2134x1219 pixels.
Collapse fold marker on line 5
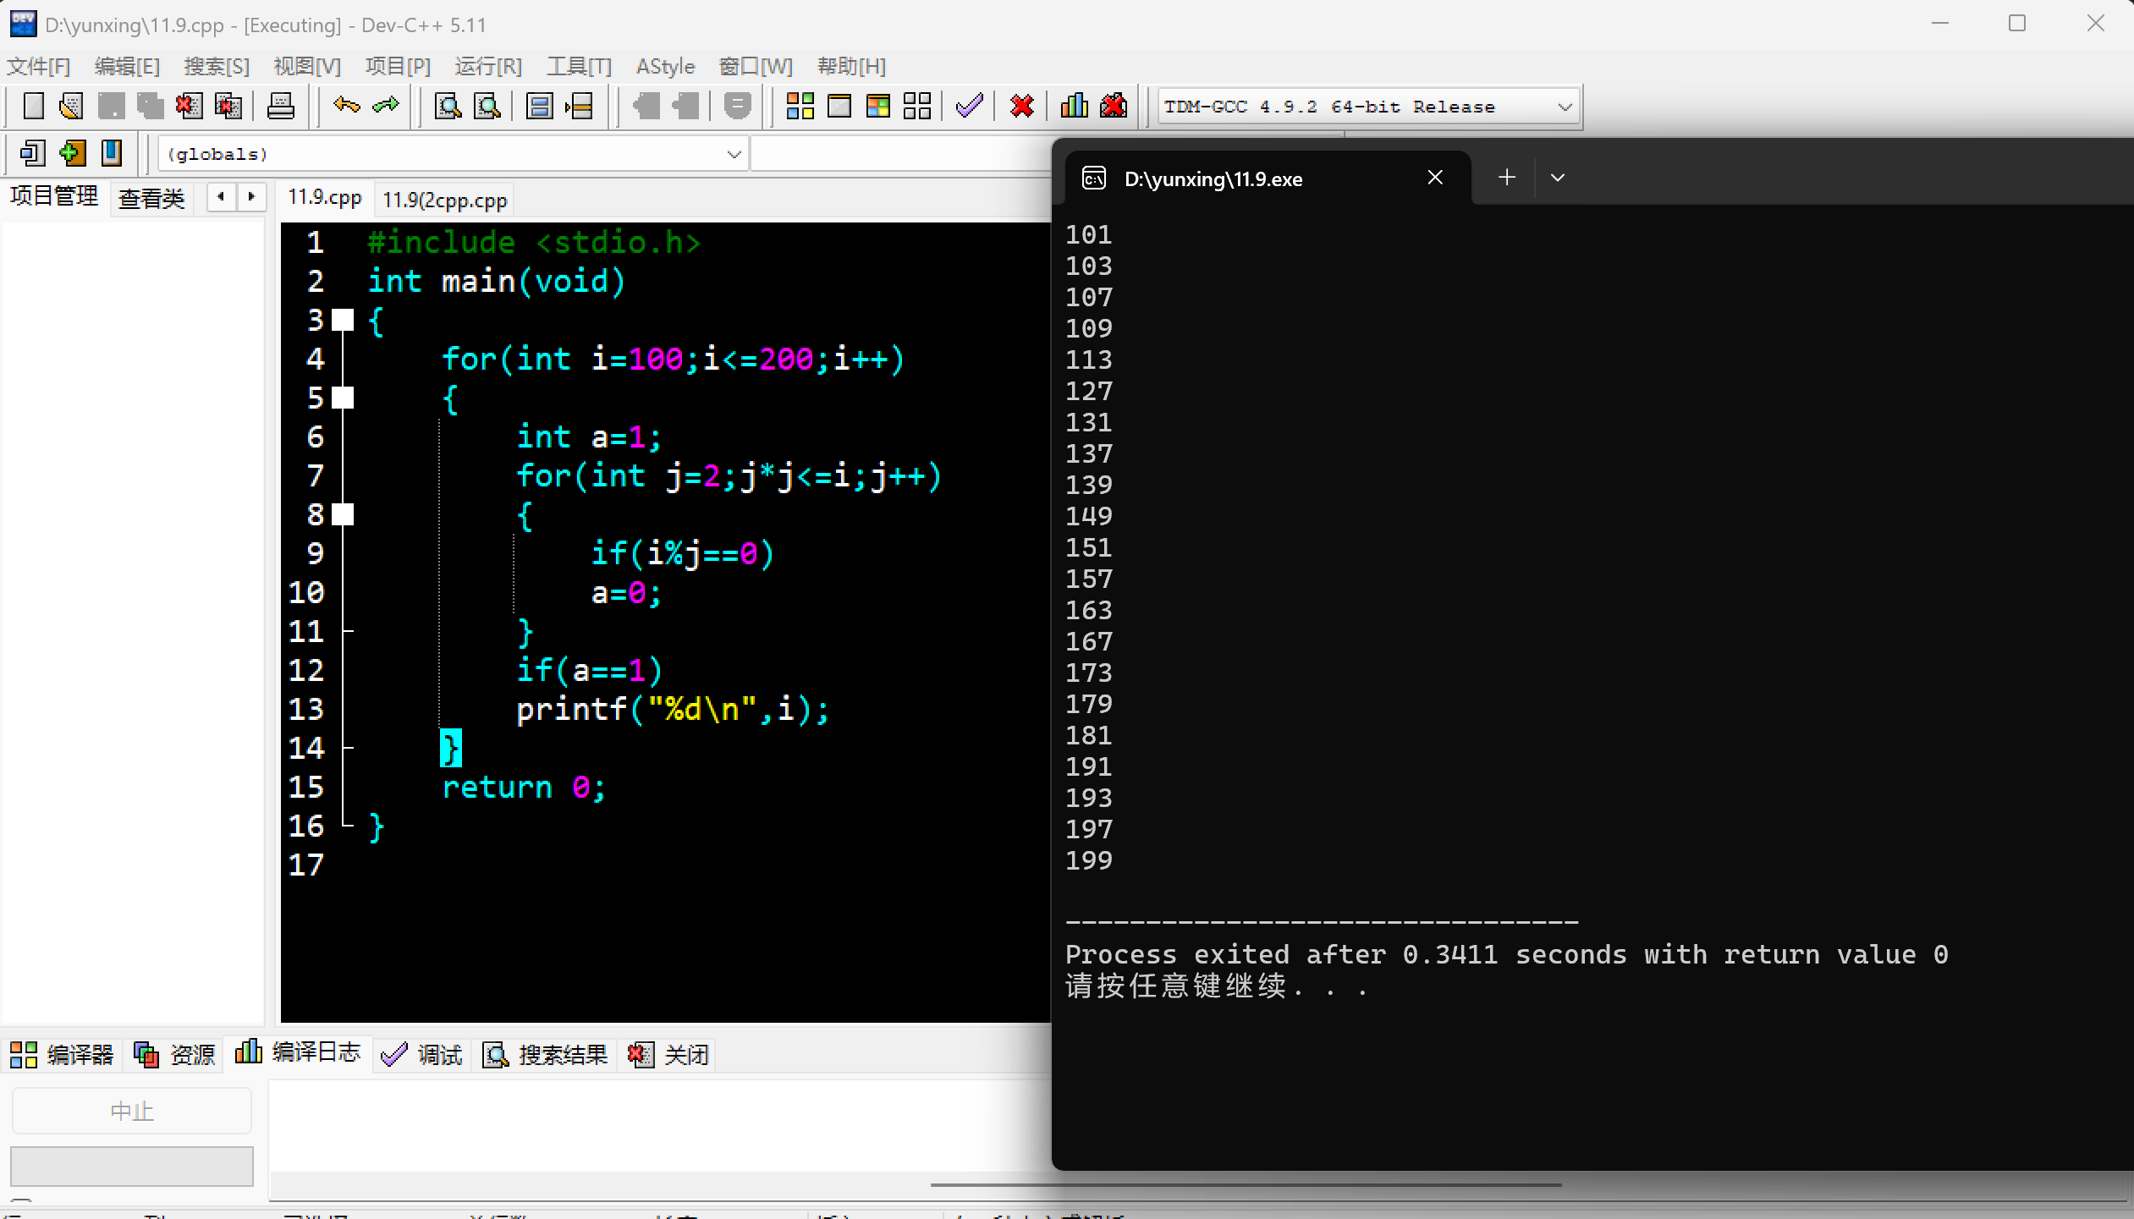(x=343, y=398)
